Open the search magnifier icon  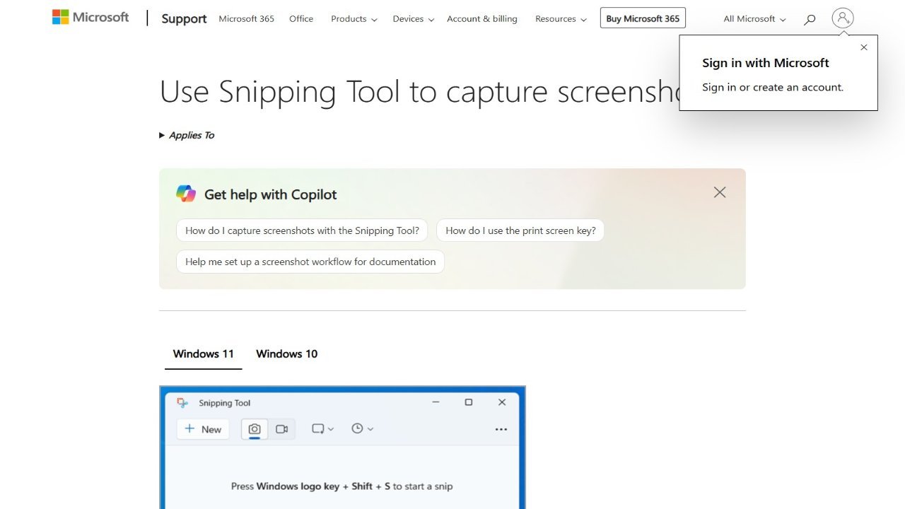point(810,19)
